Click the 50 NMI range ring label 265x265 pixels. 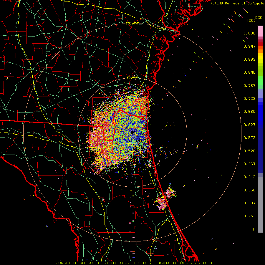coord(132,78)
